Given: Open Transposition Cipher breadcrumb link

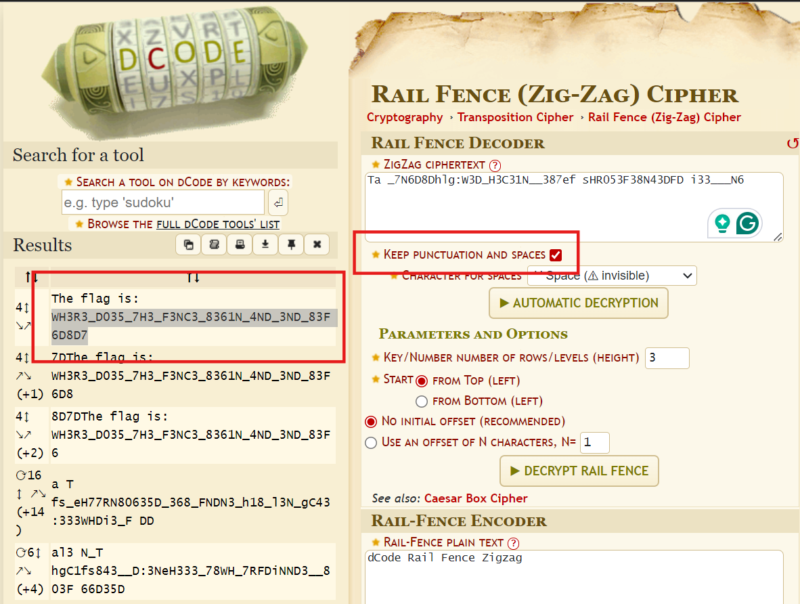Looking at the screenshot, I should [x=515, y=117].
